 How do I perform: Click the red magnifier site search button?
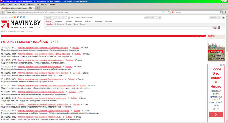pos(215,28)
